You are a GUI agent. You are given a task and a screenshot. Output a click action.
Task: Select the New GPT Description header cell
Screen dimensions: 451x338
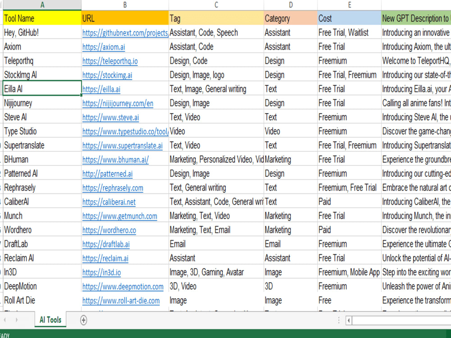click(416, 18)
